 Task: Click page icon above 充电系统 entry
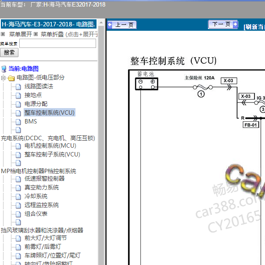click(18, 130)
